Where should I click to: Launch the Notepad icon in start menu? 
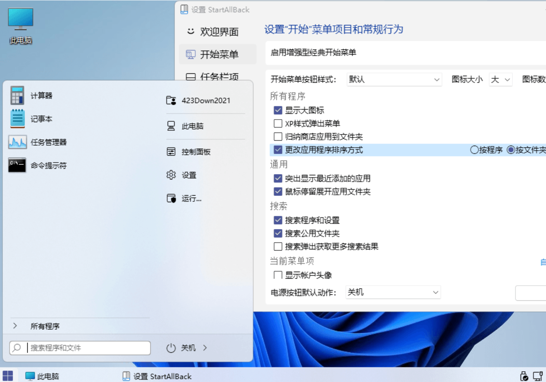click(x=17, y=119)
